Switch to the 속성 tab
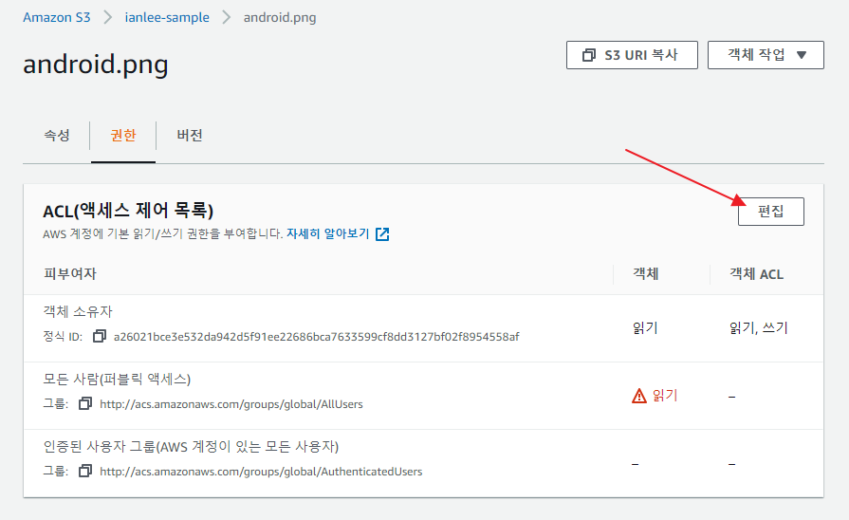This screenshot has width=849, height=520. pos(56,136)
